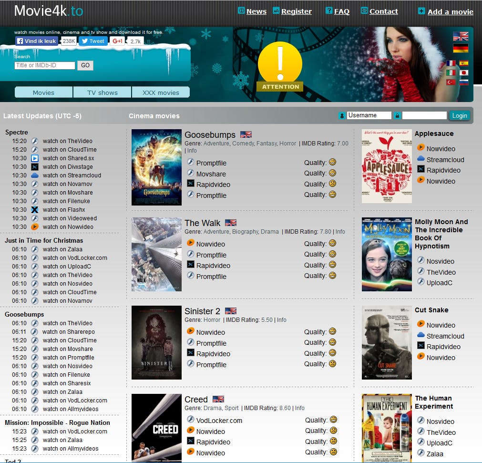482x463 pixels.
Task: Choose the Spanish flag language icon
Action: click(x=464, y=63)
